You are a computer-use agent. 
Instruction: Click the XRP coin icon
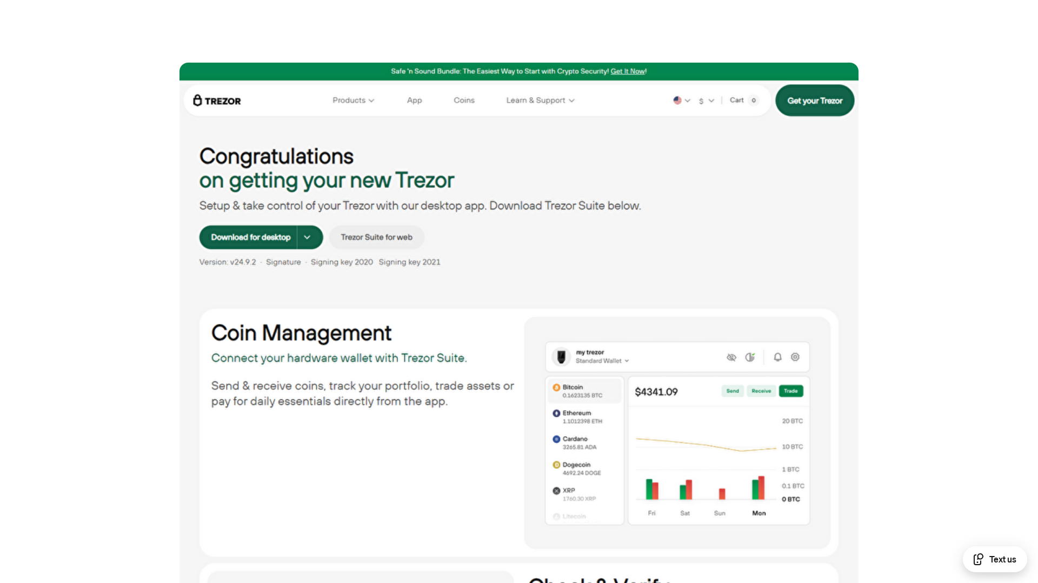[x=556, y=491]
